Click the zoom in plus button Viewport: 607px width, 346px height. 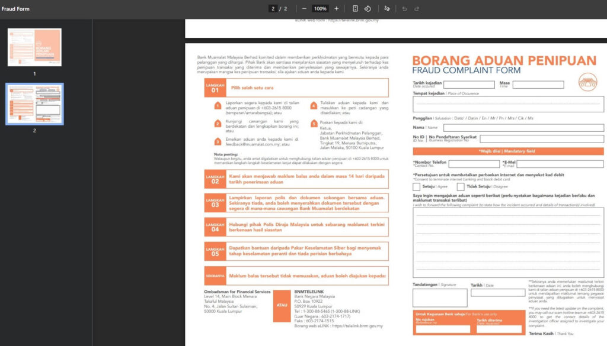[x=337, y=9]
